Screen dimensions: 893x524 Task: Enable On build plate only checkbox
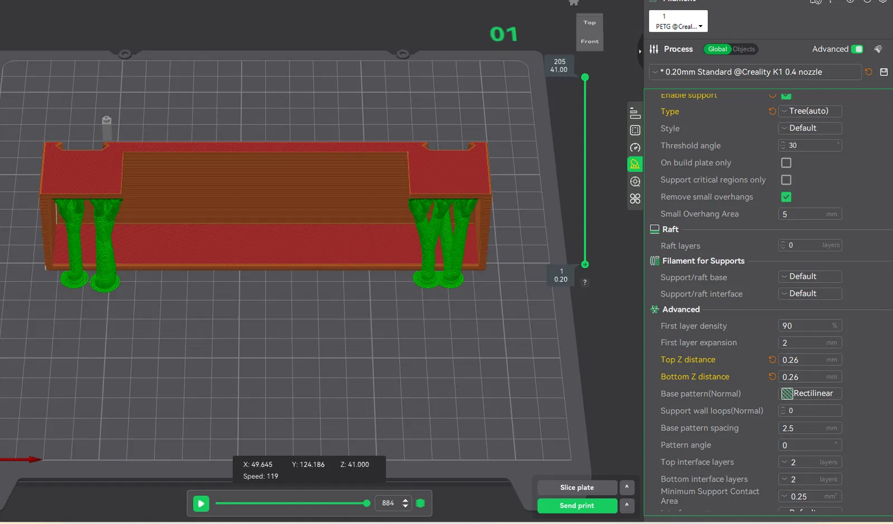click(x=786, y=163)
